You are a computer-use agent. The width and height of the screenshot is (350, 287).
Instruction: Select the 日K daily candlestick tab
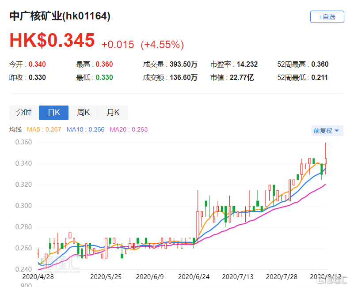tap(53, 113)
